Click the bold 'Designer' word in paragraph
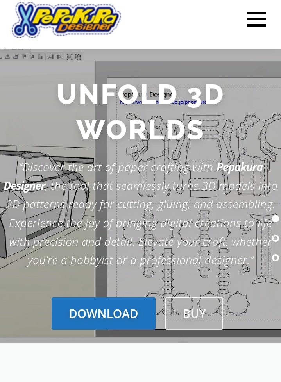The height and width of the screenshot is (382, 281). [25, 186]
